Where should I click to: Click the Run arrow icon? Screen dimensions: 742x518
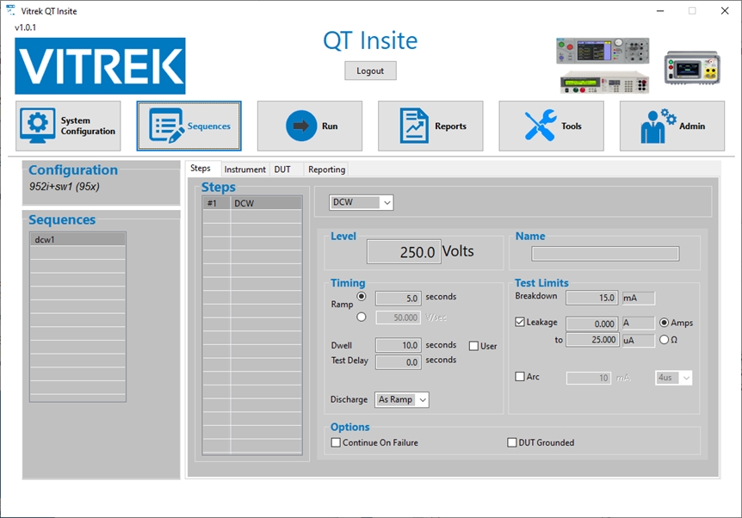point(301,126)
